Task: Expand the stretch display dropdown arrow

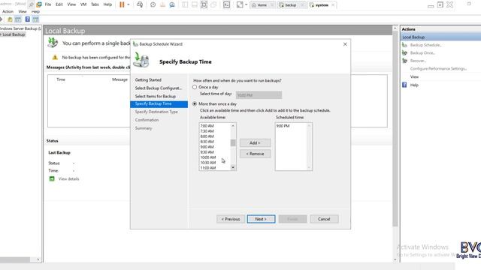Action: point(246,4)
